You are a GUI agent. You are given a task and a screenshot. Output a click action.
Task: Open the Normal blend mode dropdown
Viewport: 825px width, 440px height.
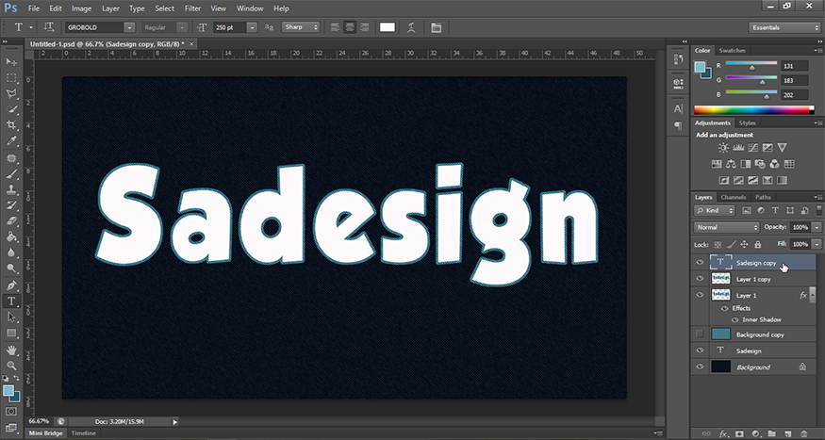(x=726, y=228)
